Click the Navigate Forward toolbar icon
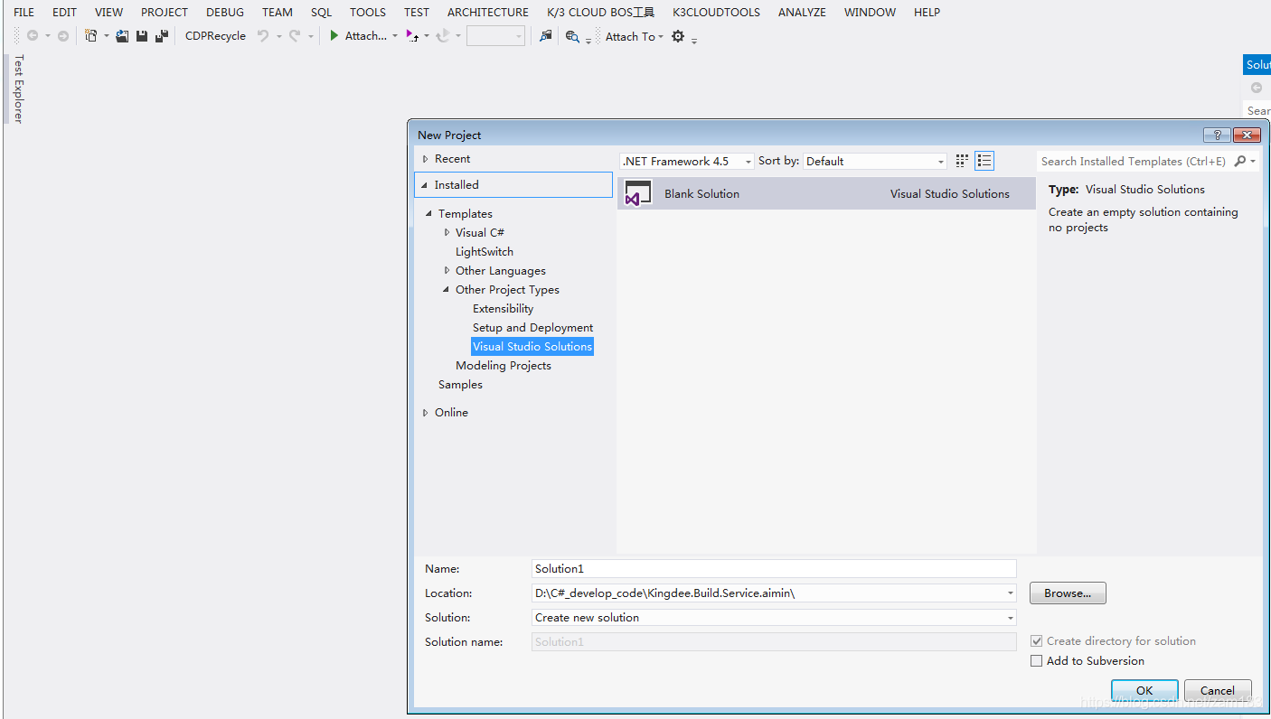 [62, 36]
